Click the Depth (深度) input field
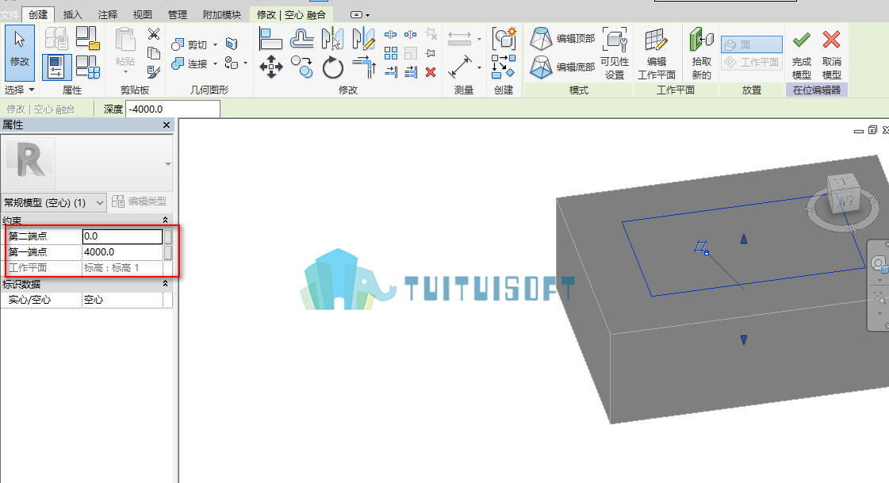Image resolution: width=889 pixels, height=483 pixels. [x=172, y=109]
